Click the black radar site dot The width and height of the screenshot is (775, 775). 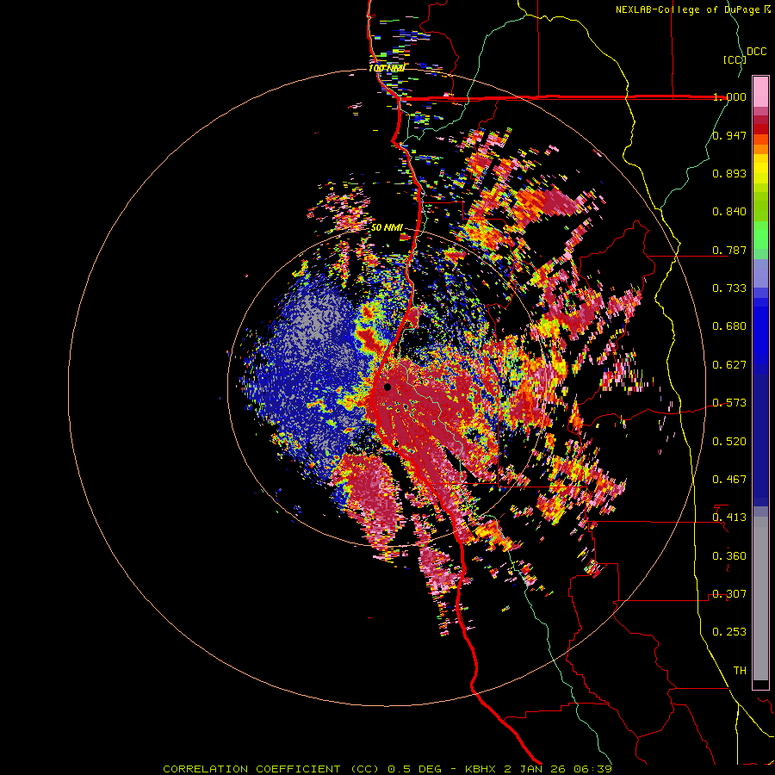[x=387, y=387]
